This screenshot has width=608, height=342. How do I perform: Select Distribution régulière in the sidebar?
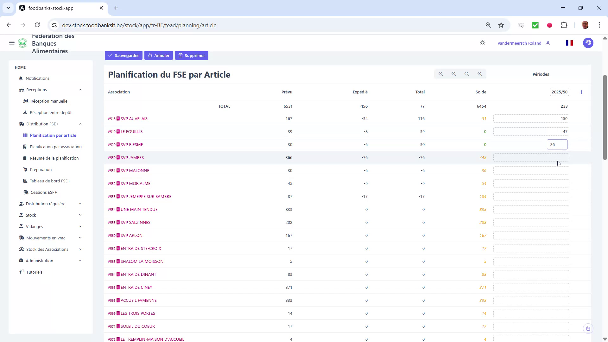[x=45, y=204]
